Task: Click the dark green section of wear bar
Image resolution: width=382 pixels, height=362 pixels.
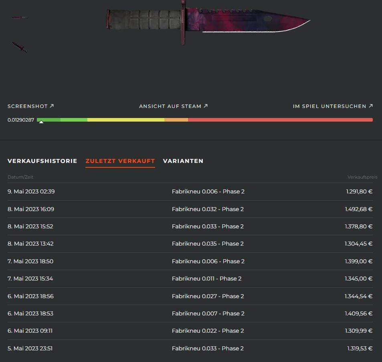Action: point(49,120)
